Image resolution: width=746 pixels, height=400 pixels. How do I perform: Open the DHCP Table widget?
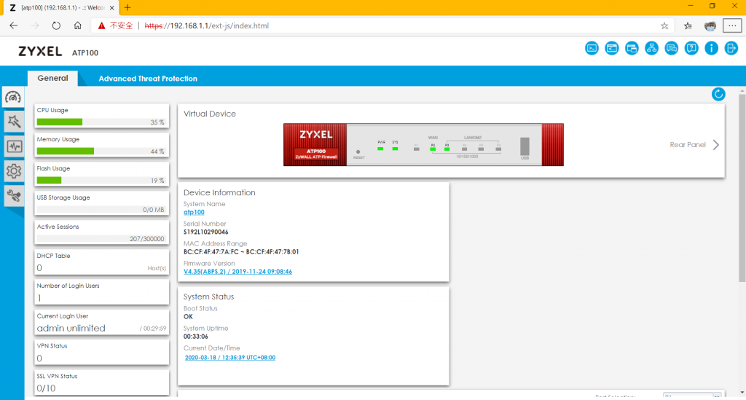coord(101,262)
